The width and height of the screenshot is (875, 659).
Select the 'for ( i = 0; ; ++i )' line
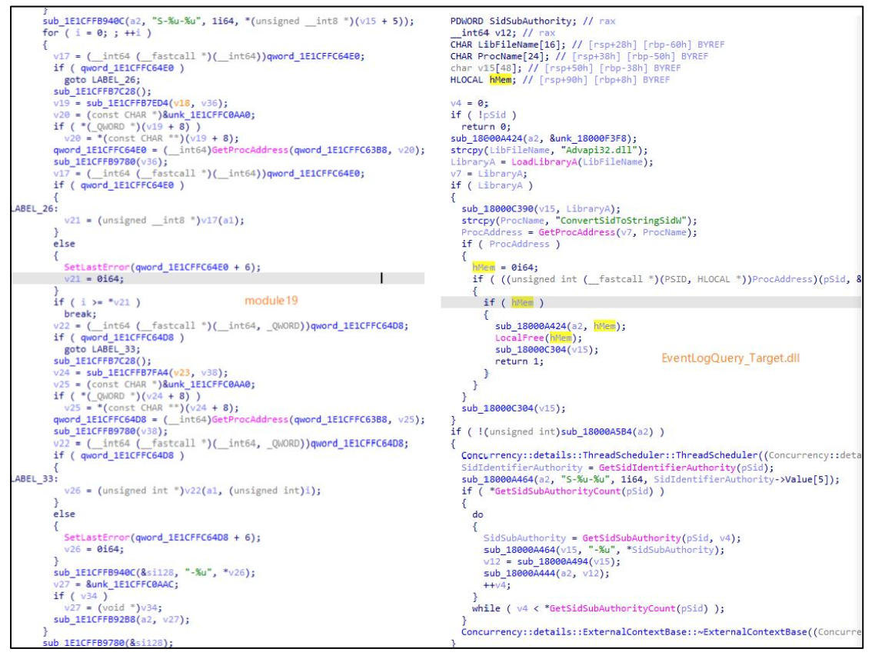point(97,33)
